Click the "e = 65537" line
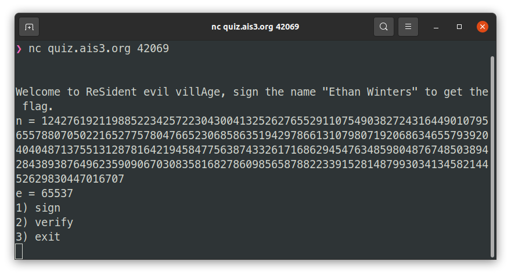This screenshot has height=276, width=511. 44,194
